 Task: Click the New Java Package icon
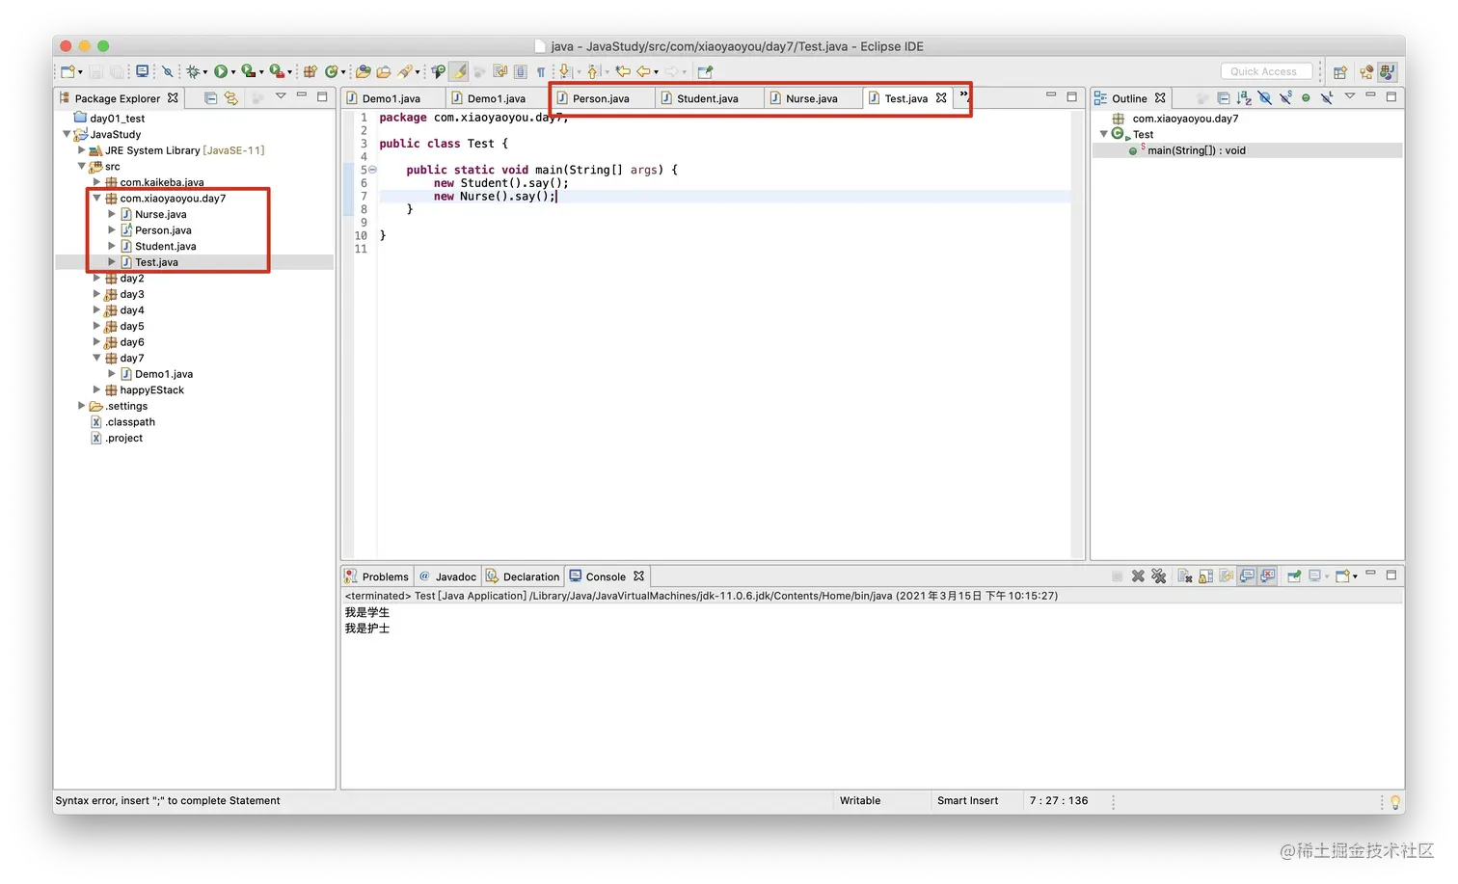pos(310,71)
